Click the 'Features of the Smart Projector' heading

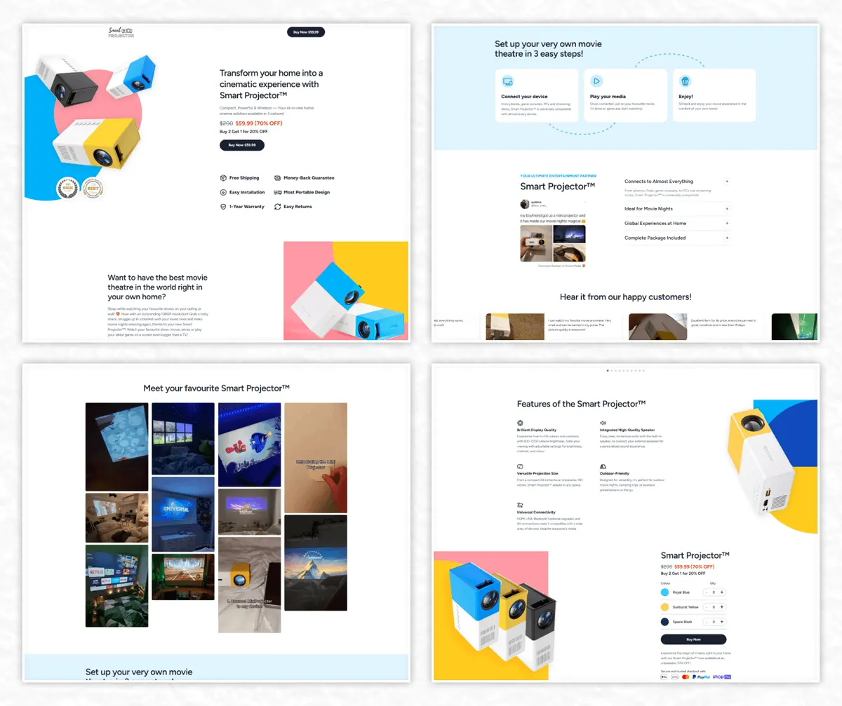point(581,404)
